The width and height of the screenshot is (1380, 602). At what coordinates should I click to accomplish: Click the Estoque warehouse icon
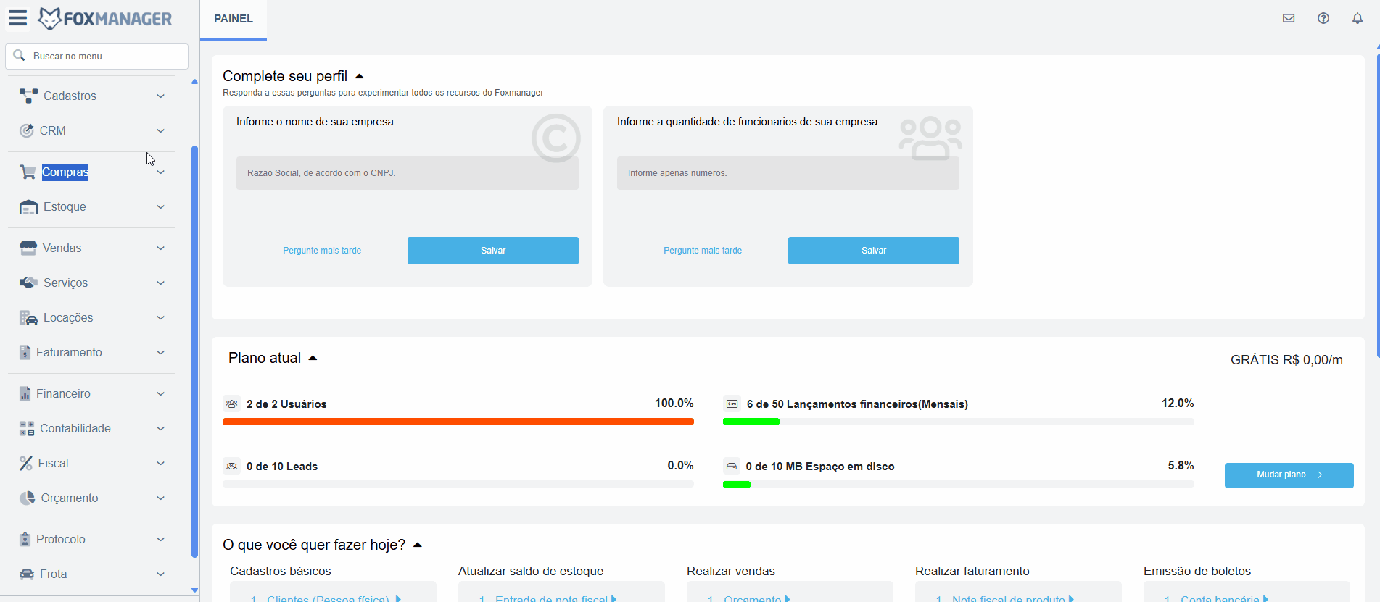[x=28, y=207]
